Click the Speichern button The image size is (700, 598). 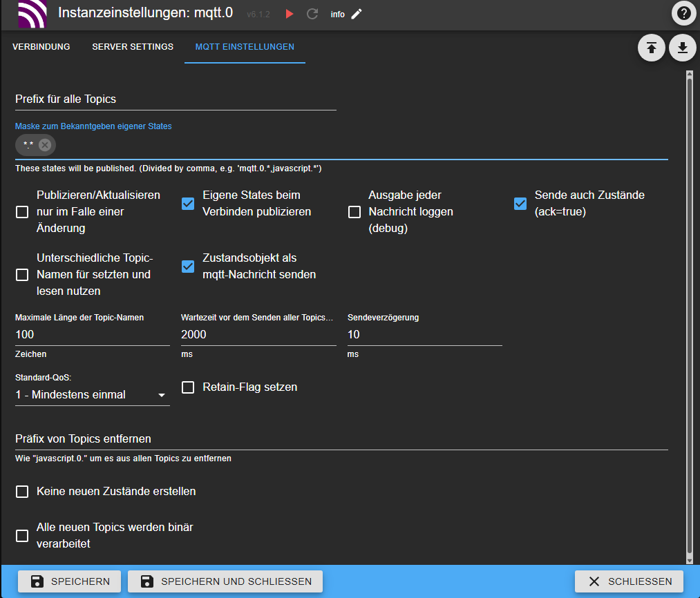[69, 581]
